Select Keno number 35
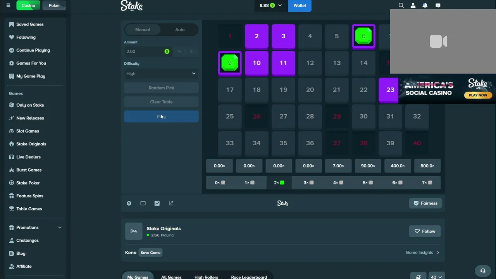Image resolution: width=496 pixels, height=279 pixels. tap(283, 143)
